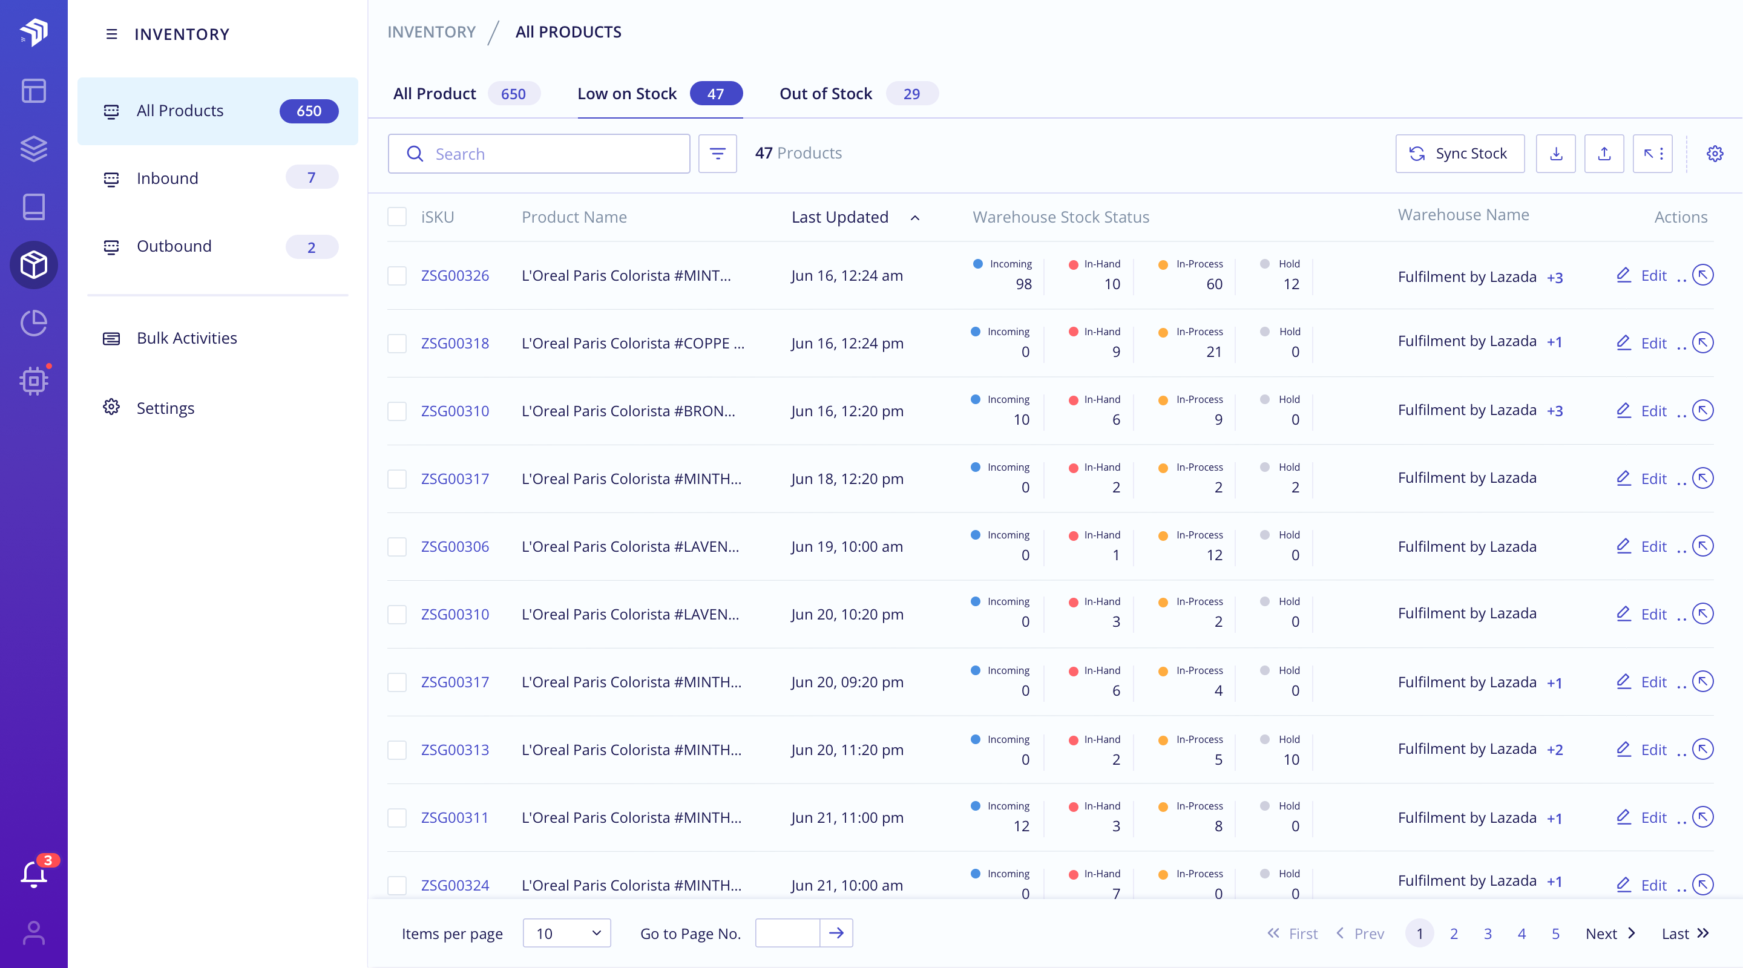
Task: Open the pie chart analytics icon
Action: tap(33, 322)
